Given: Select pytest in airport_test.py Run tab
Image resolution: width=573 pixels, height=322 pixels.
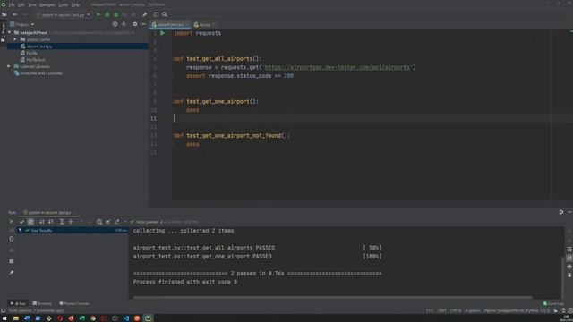Looking at the screenshot, I should click(49, 212).
